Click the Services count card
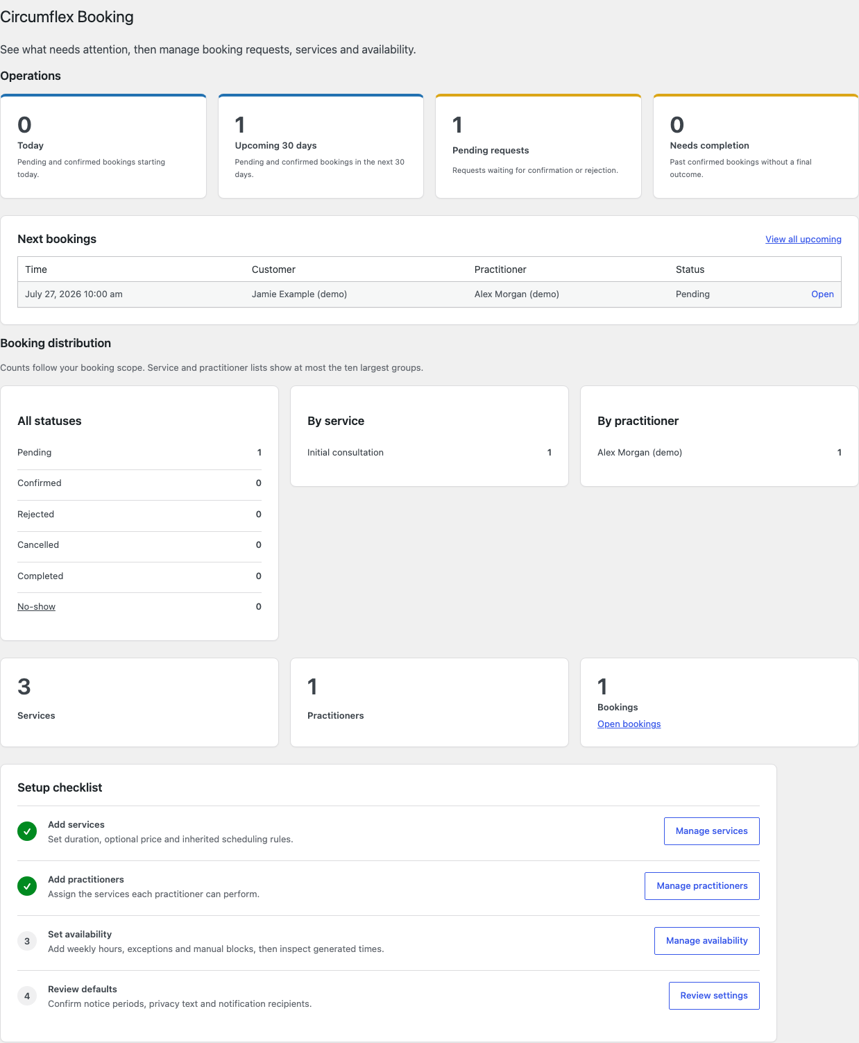Viewport: 859px width, 1043px height. tap(139, 703)
